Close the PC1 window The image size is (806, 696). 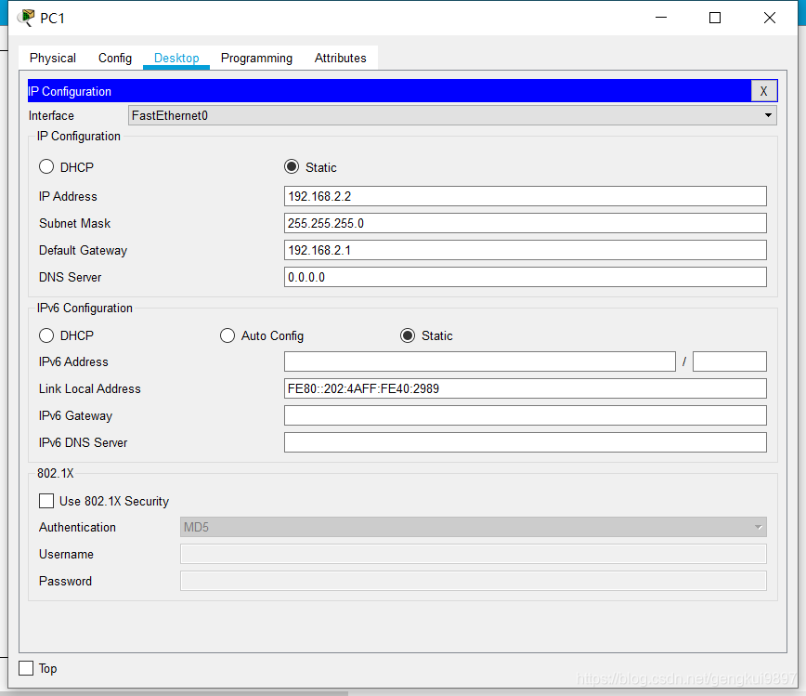pos(770,18)
